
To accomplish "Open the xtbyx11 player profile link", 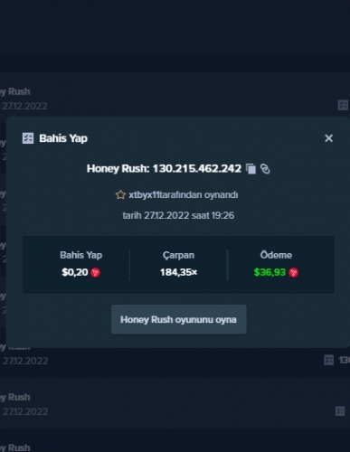I will pos(144,194).
